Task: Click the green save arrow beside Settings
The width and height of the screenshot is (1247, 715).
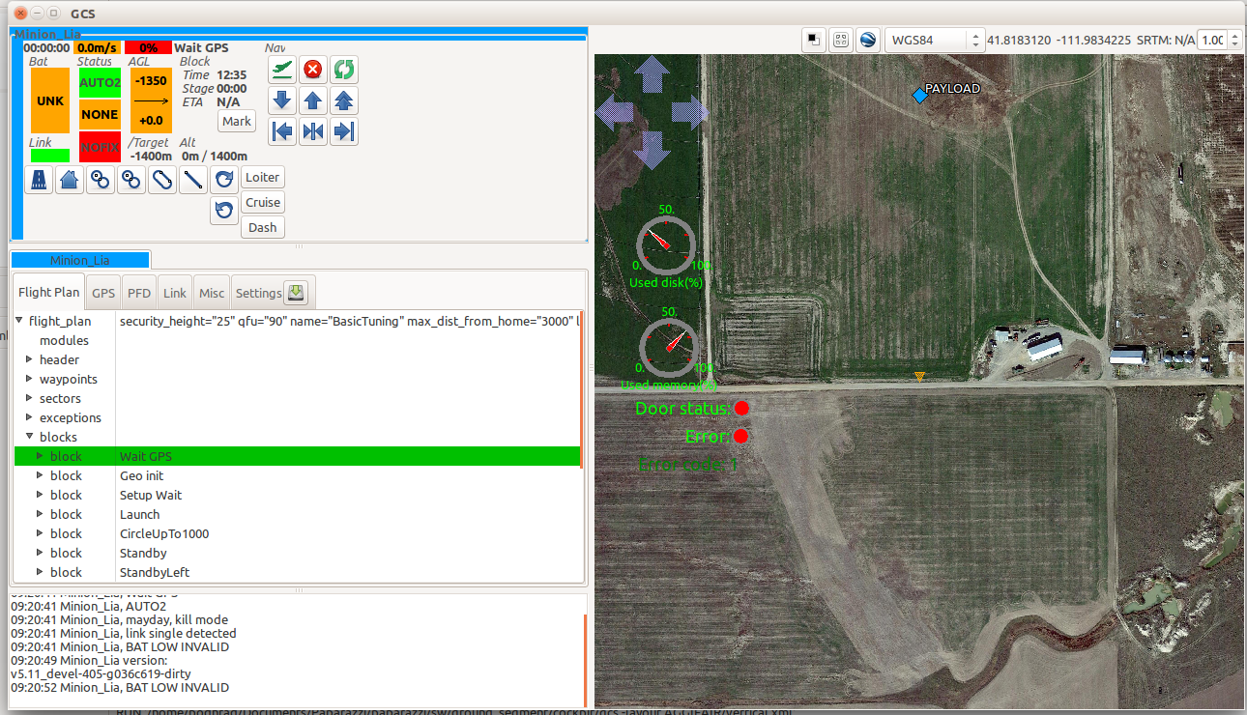Action: [x=297, y=292]
